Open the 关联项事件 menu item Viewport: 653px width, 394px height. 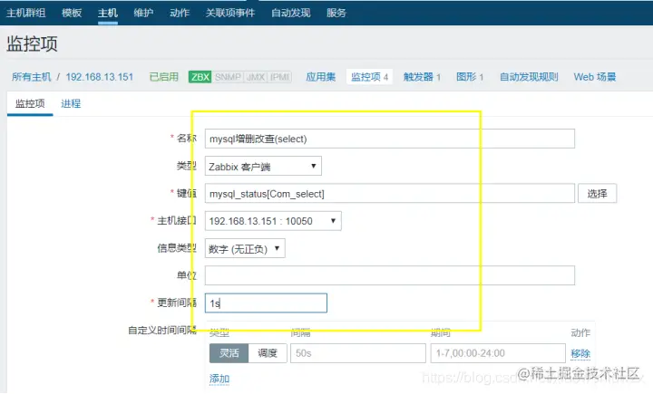[230, 13]
